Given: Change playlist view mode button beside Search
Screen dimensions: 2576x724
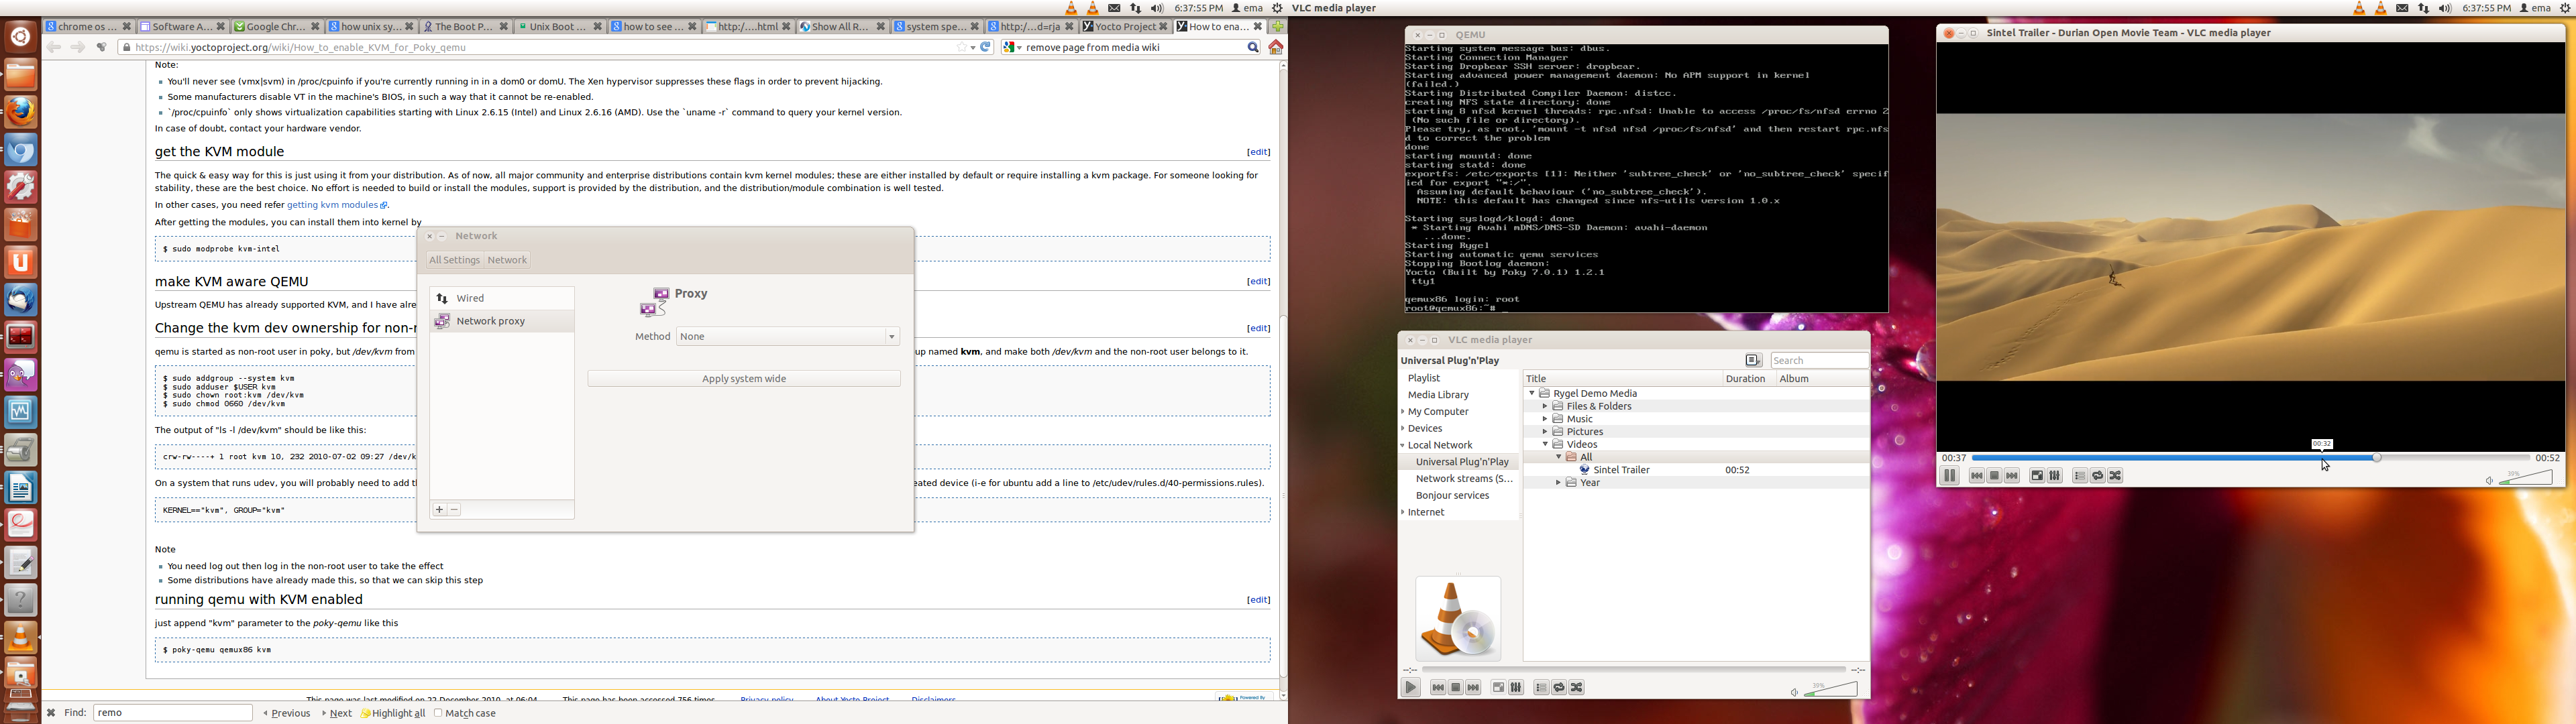Looking at the screenshot, I should 1753,360.
